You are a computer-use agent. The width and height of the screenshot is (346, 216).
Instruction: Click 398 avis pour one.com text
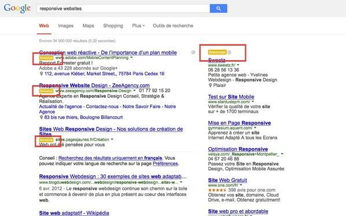click(x=252, y=190)
